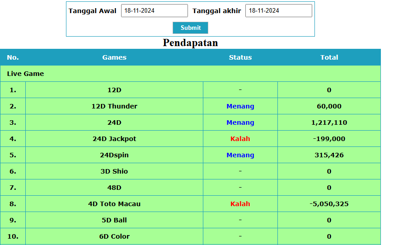
Task: Select the 12D game cell
Action: tap(114, 90)
